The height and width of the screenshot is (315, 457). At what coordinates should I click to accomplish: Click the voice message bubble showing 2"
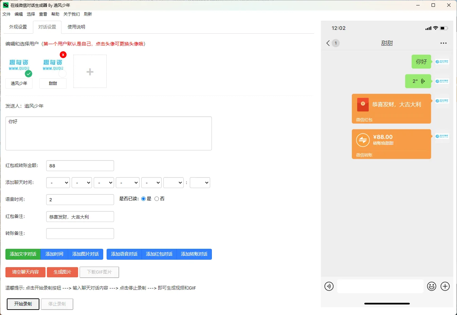coord(418,81)
